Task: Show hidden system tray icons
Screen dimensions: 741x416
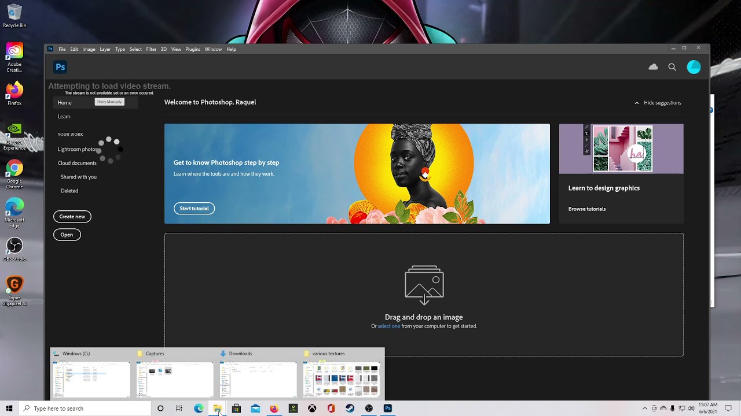Action: click(645, 408)
